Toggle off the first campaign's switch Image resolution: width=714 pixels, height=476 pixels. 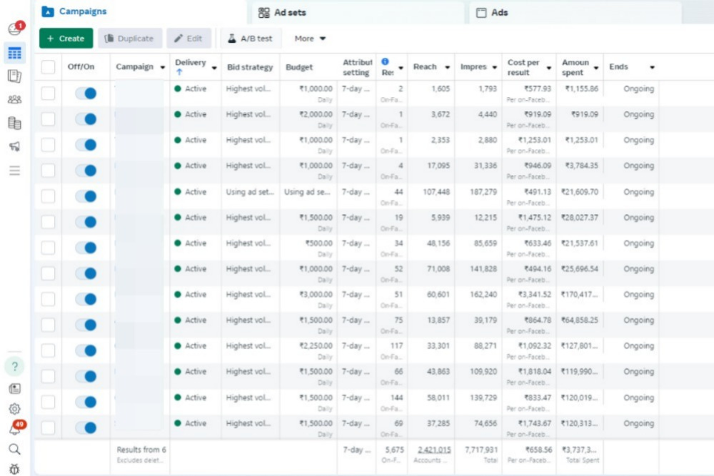pyautogui.click(x=86, y=93)
